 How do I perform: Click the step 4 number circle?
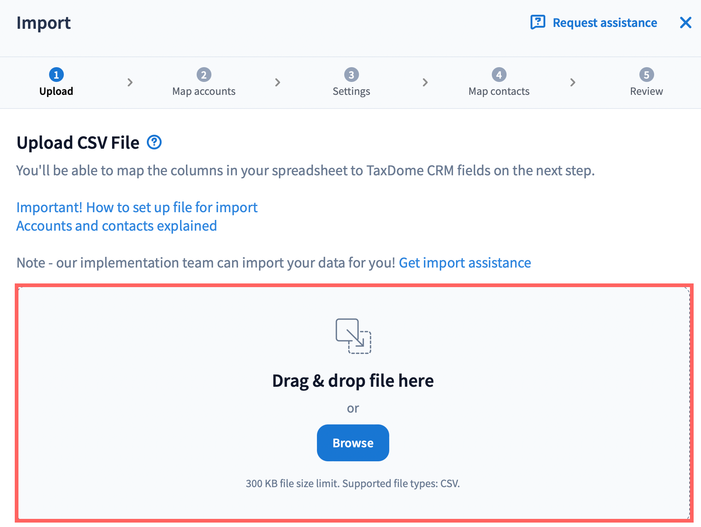coord(499,75)
